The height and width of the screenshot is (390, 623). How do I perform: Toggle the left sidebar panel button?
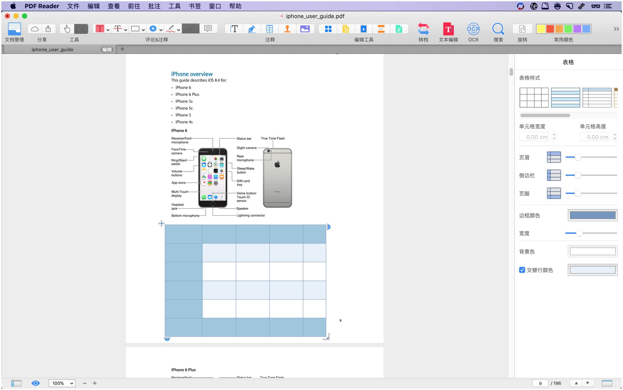[x=16, y=383]
